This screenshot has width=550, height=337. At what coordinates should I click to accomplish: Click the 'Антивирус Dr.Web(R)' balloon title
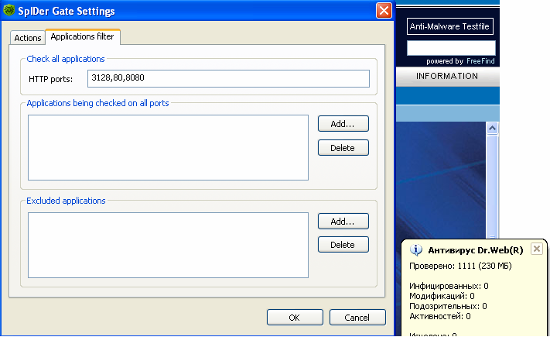click(x=475, y=250)
